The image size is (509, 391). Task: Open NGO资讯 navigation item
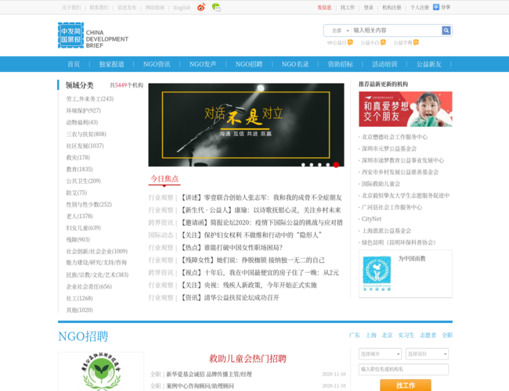pos(157,64)
